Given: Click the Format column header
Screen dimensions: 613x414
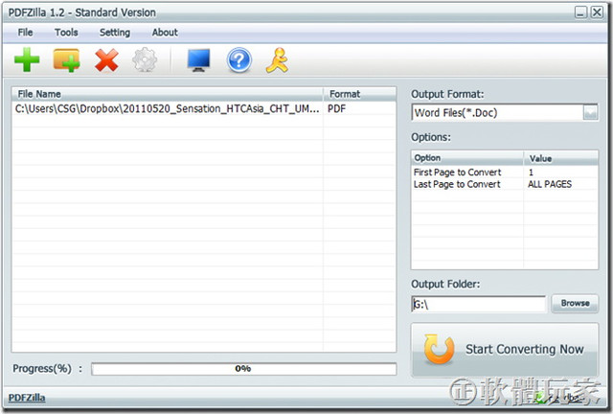Looking at the screenshot, I should (359, 94).
